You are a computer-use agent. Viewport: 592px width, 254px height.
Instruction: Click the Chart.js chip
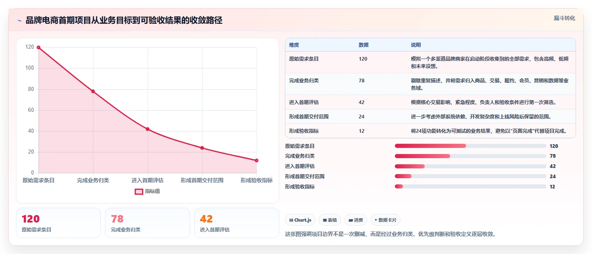click(x=300, y=220)
